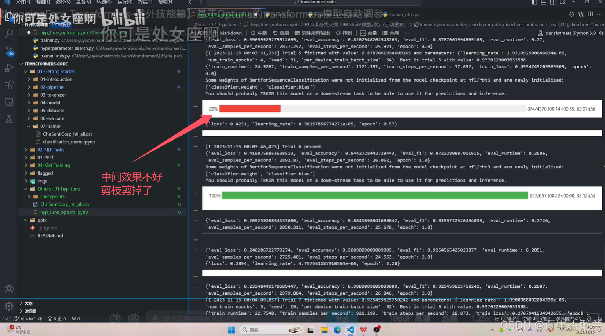Open the Run and Debug view
The image size is (605, 336).
[9, 68]
